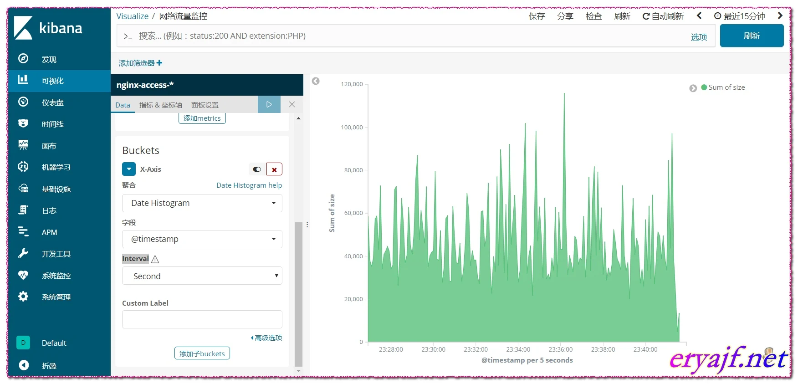Open the Timelion (时间线) icon
The image size is (798, 384).
[x=23, y=123]
